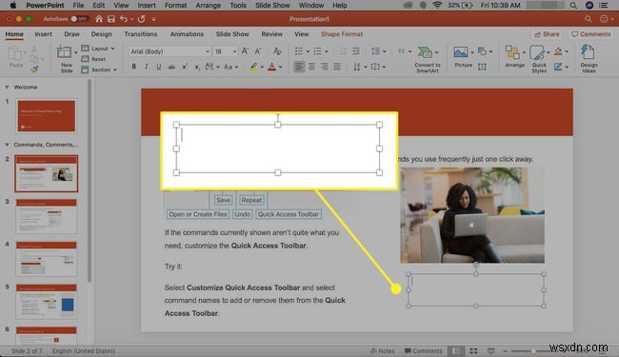Image resolution: width=619 pixels, height=357 pixels.
Task: Toggle the AutoSave switch
Action: click(x=79, y=19)
